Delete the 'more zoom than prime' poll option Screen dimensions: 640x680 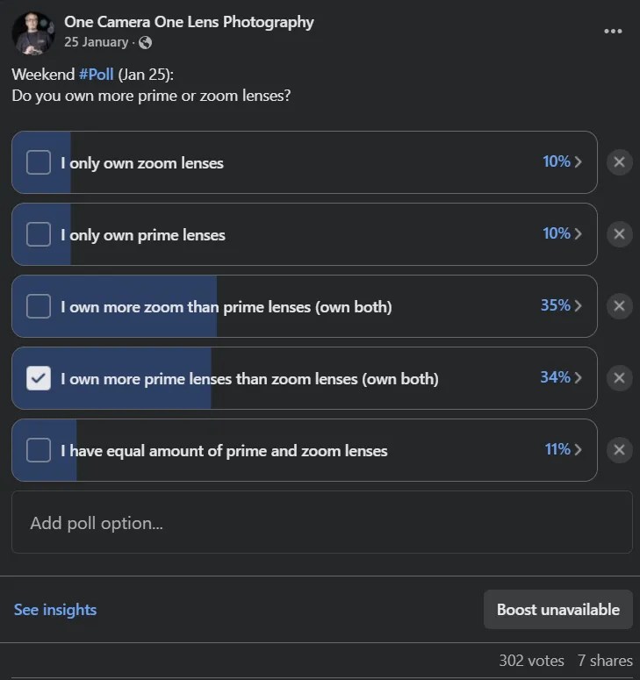pos(619,306)
